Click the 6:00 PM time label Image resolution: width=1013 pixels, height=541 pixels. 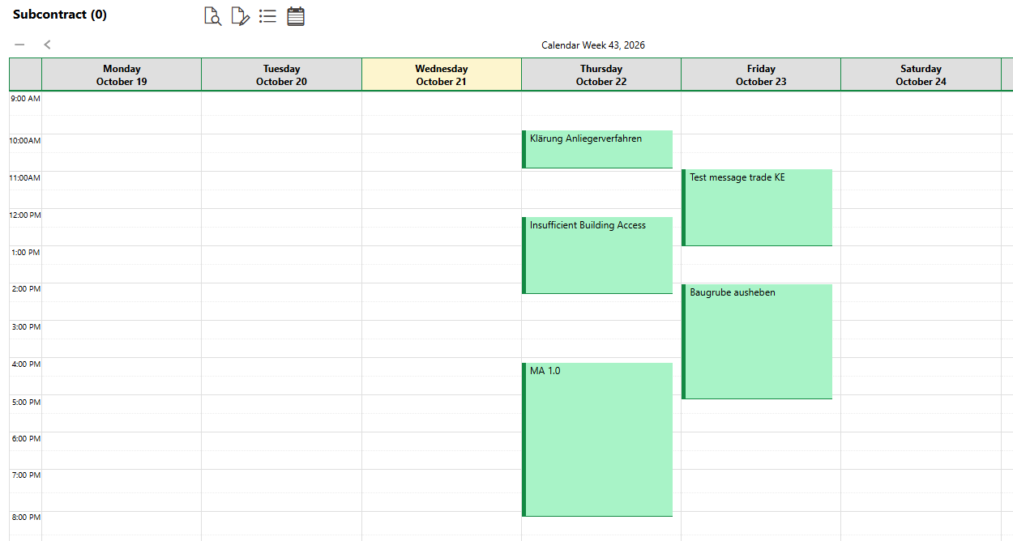[x=25, y=439]
